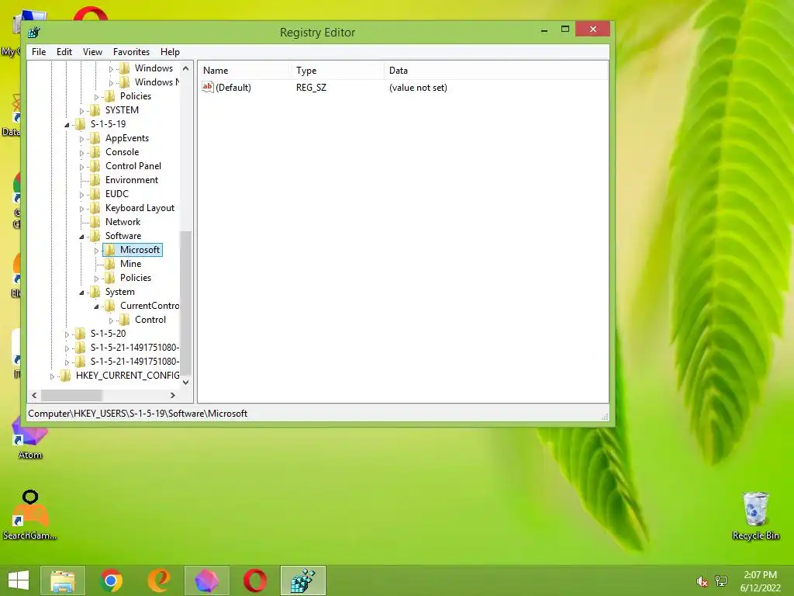Click the (Default) value name
Screen dimensions: 794x596
click(x=233, y=87)
